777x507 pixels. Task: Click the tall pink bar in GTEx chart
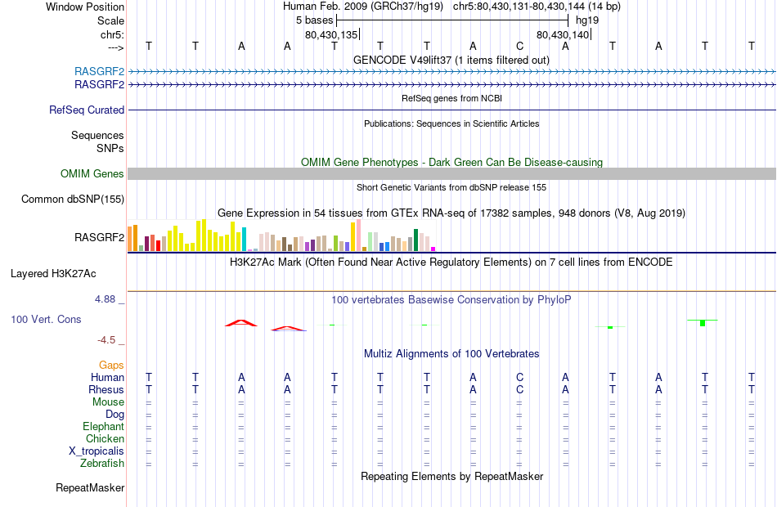point(359,236)
